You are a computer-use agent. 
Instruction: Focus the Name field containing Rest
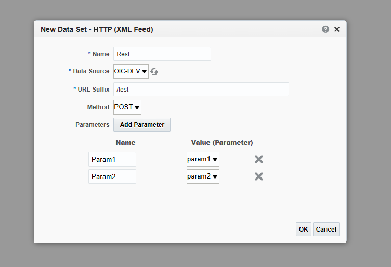pyautogui.click(x=162, y=54)
